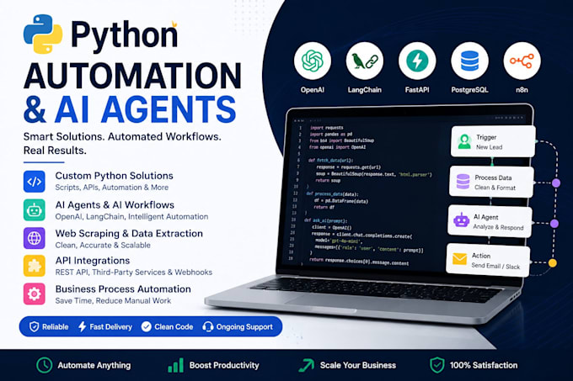573x381 pixels.
Task: Click the robot icon beside AI Agents & AI Workflows
Action: click(x=35, y=209)
